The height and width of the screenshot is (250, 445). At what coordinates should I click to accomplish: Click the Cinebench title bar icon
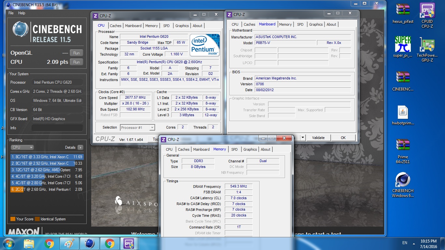8,5
